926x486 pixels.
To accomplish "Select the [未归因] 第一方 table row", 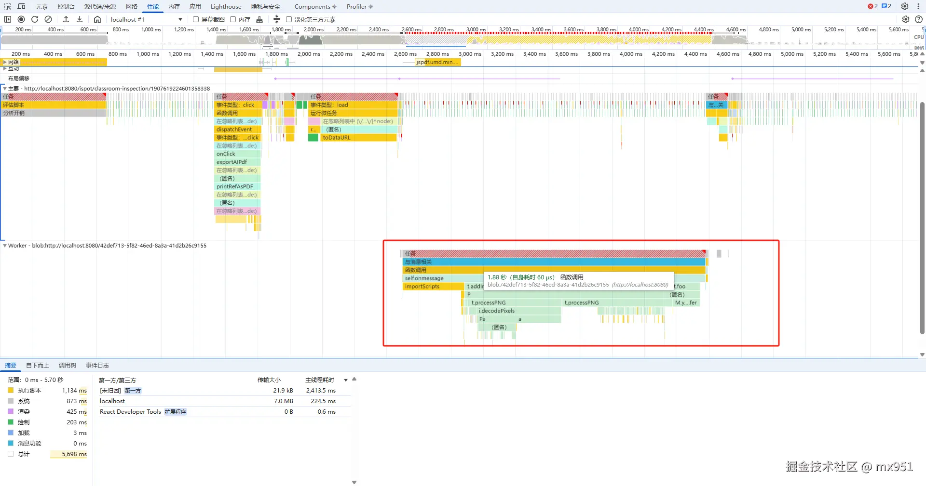I will pos(224,391).
